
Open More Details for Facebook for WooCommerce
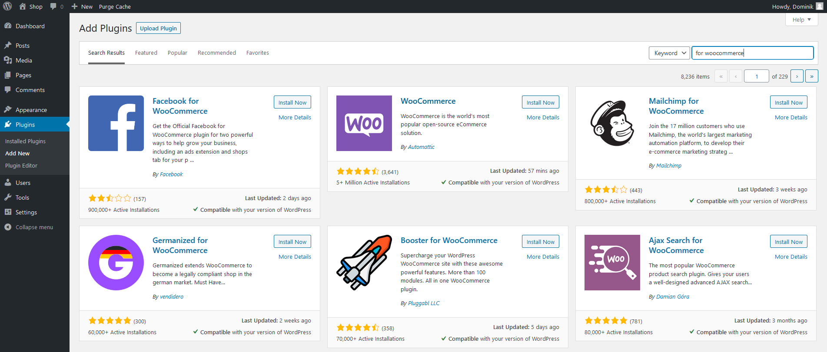tap(295, 118)
